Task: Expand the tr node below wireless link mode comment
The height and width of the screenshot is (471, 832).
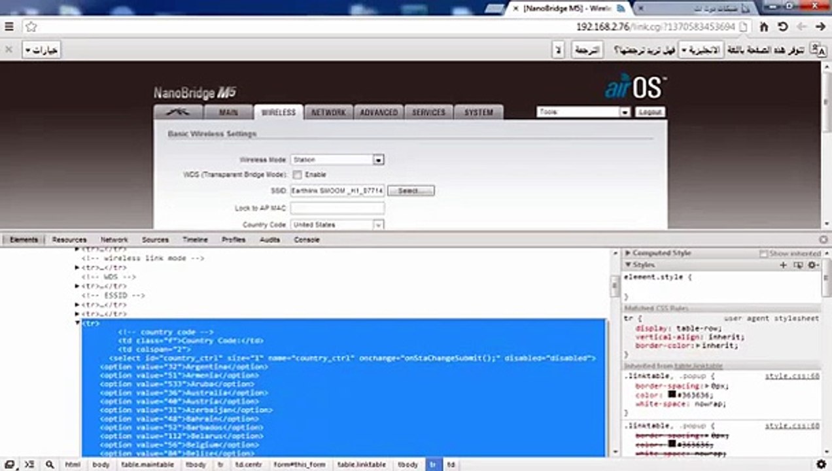Action: (x=78, y=268)
